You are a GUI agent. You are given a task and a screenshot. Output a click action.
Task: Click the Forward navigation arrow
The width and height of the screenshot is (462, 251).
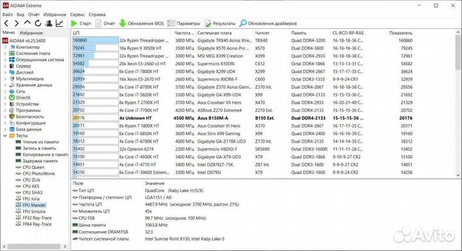pos(17,23)
